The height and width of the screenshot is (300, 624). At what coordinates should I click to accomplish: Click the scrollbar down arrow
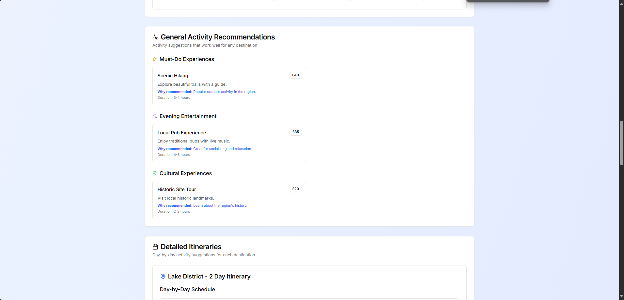(x=621, y=297)
